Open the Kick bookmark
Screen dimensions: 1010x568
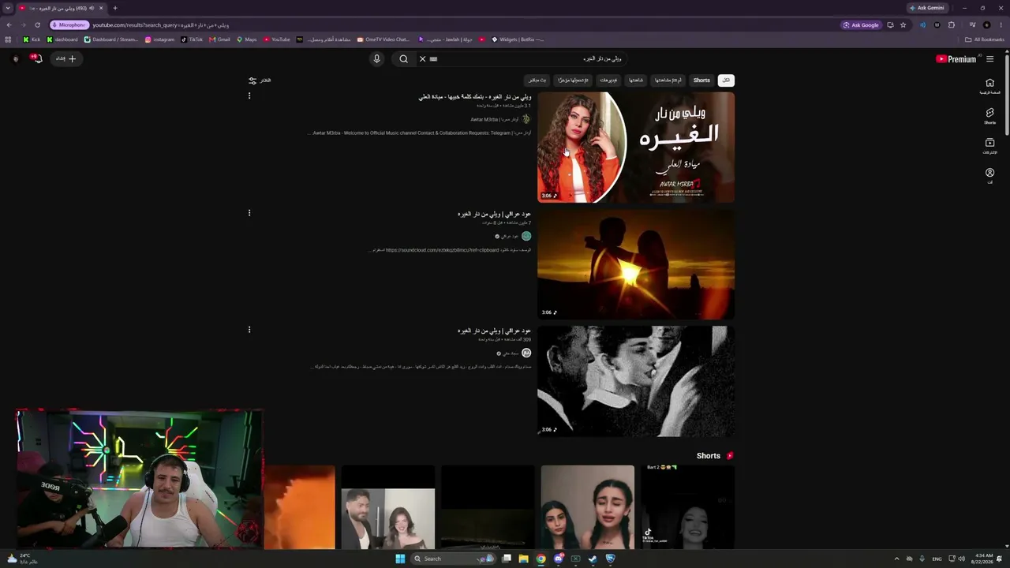pyautogui.click(x=32, y=39)
